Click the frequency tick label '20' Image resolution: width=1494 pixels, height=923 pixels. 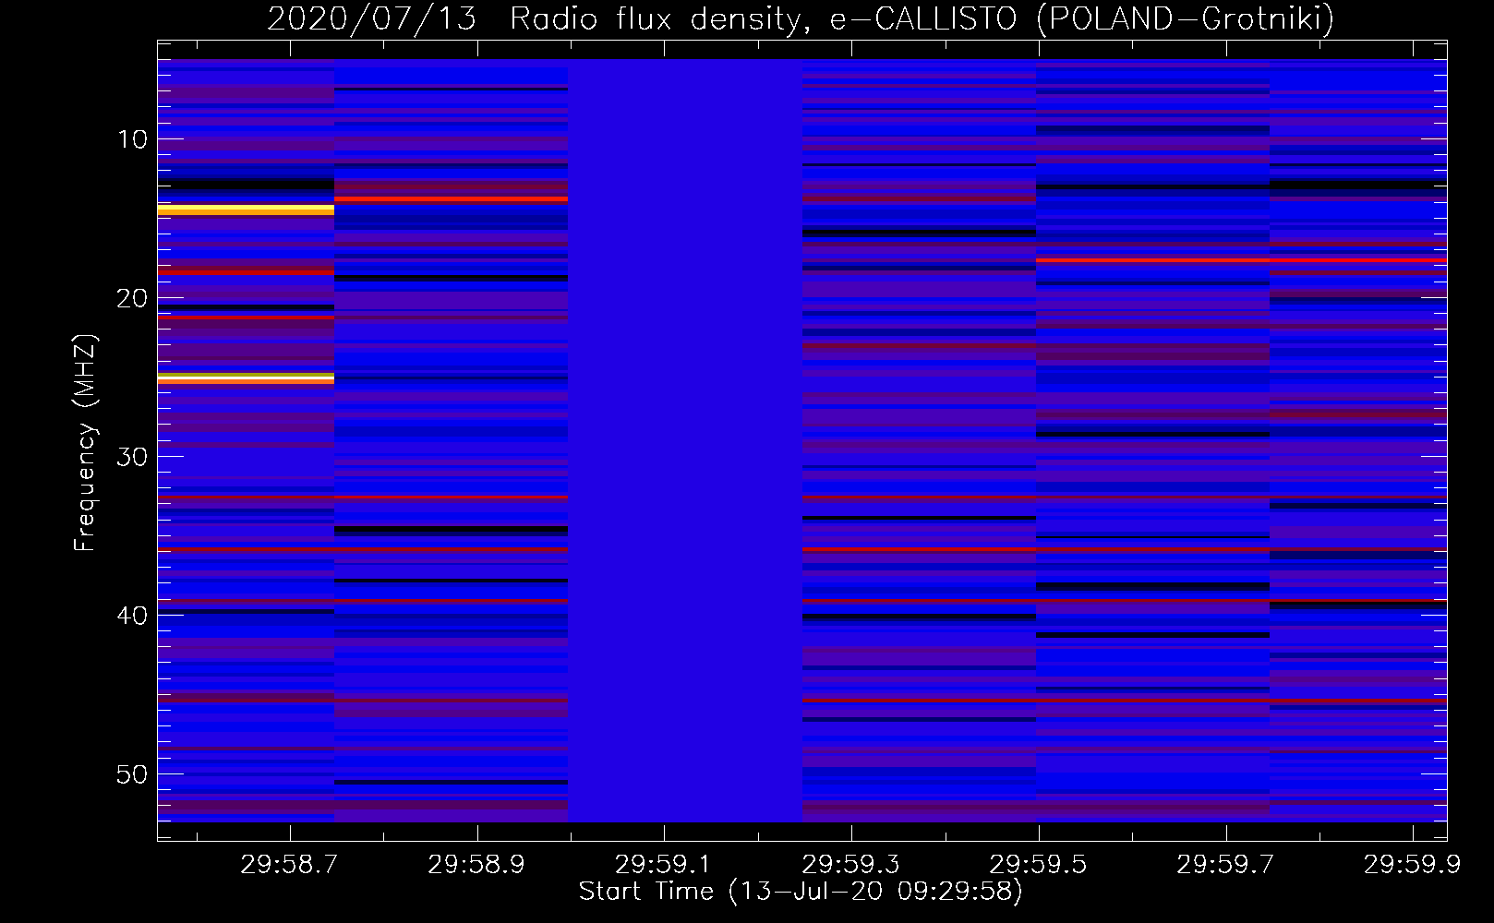[x=132, y=298]
